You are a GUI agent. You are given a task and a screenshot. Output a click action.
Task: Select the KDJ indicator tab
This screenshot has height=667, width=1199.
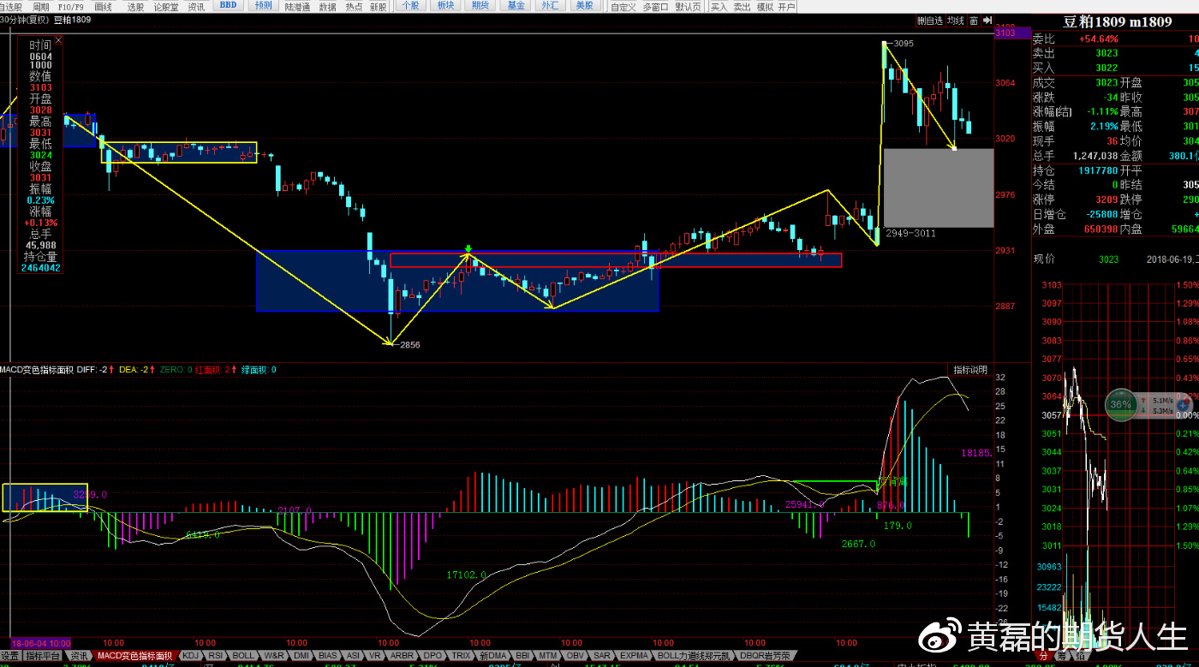pos(190,655)
